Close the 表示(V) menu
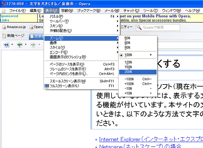This screenshot has height=148, width=203. click(x=51, y=11)
